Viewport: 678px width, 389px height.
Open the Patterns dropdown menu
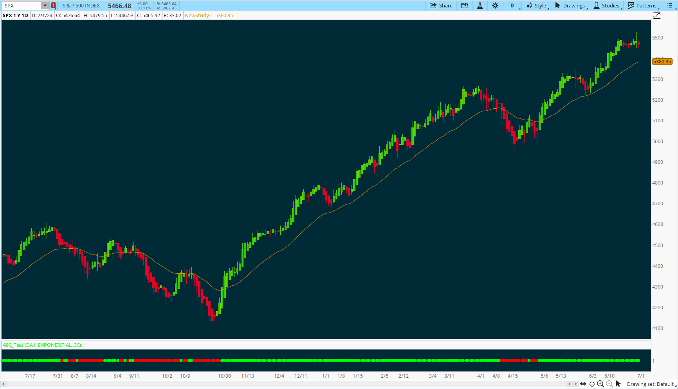[x=643, y=5]
